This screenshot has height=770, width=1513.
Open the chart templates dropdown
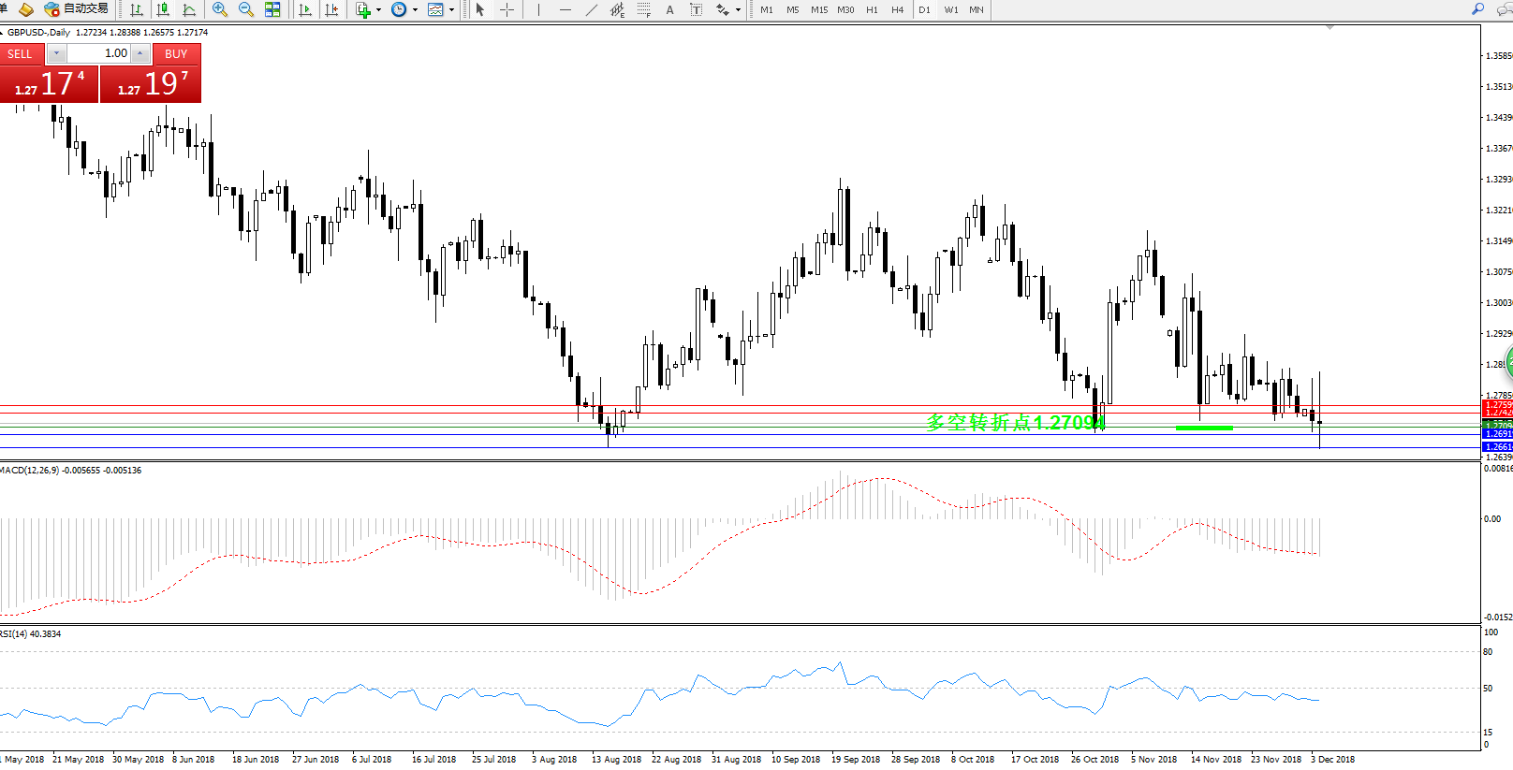(451, 9)
